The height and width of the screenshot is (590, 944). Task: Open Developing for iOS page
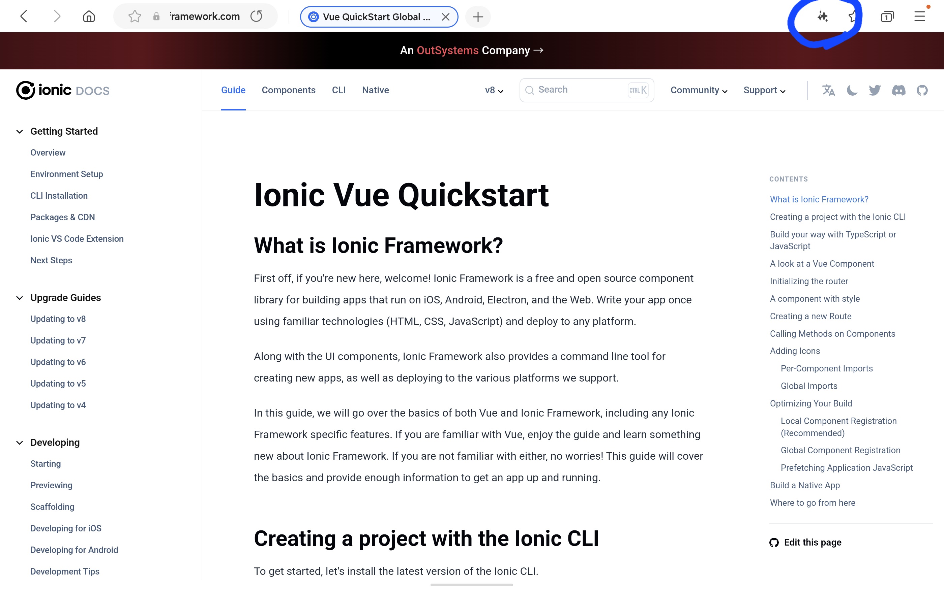pyautogui.click(x=66, y=528)
